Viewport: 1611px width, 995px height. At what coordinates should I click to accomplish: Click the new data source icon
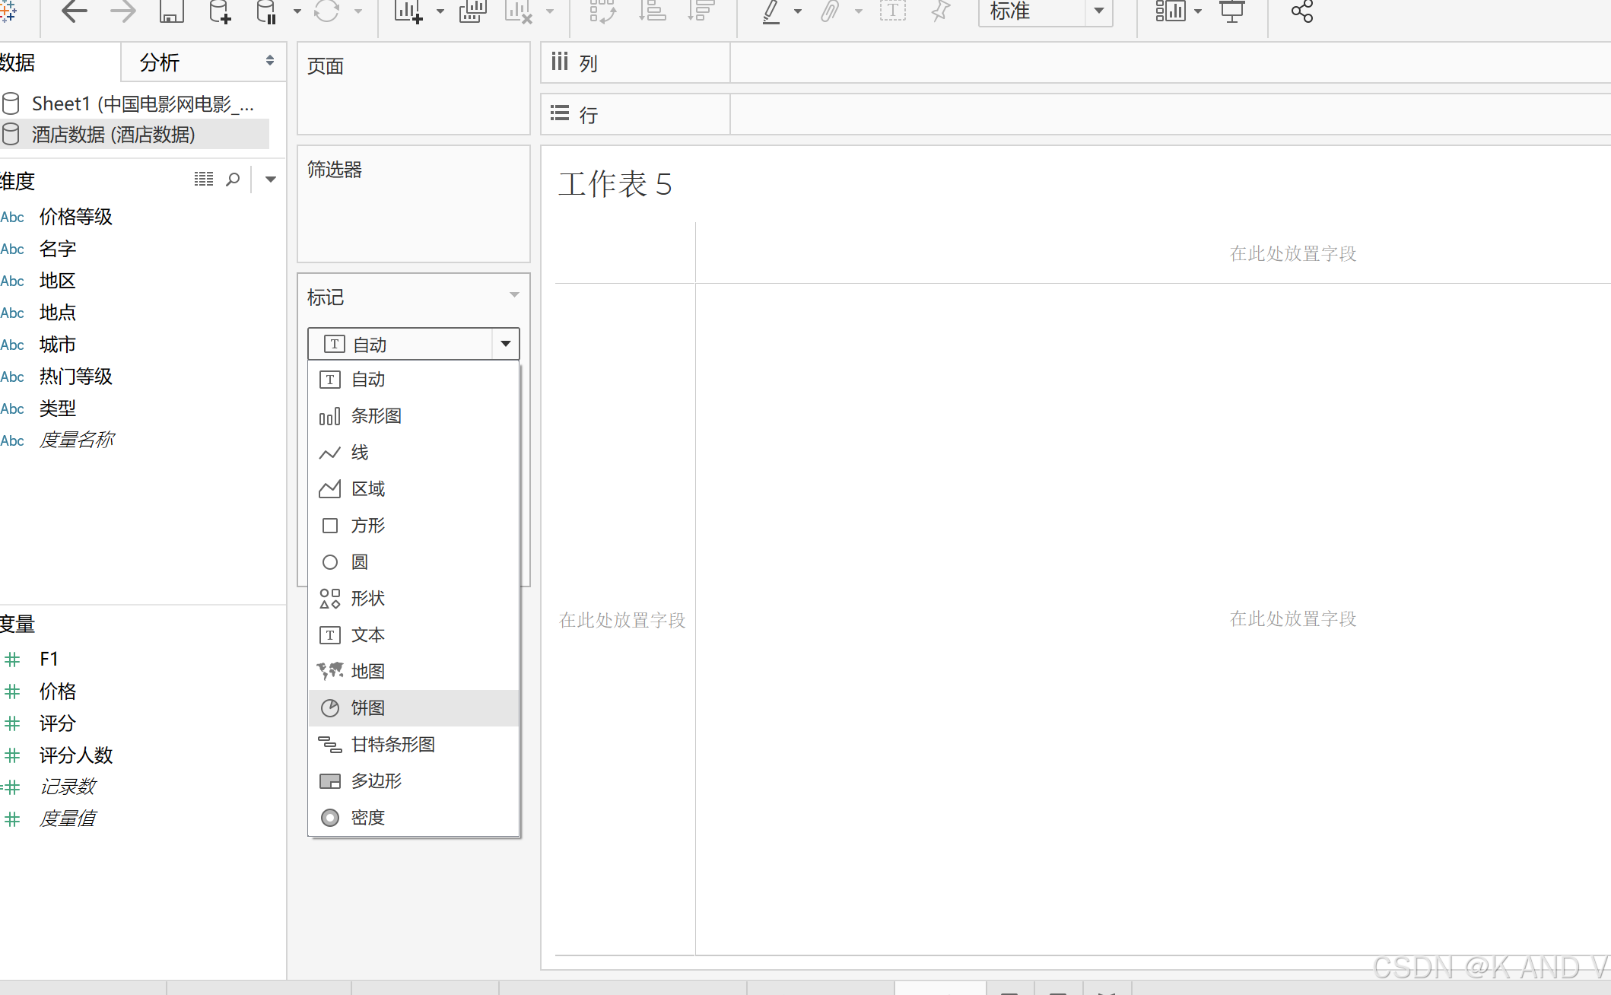tap(219, 11)
